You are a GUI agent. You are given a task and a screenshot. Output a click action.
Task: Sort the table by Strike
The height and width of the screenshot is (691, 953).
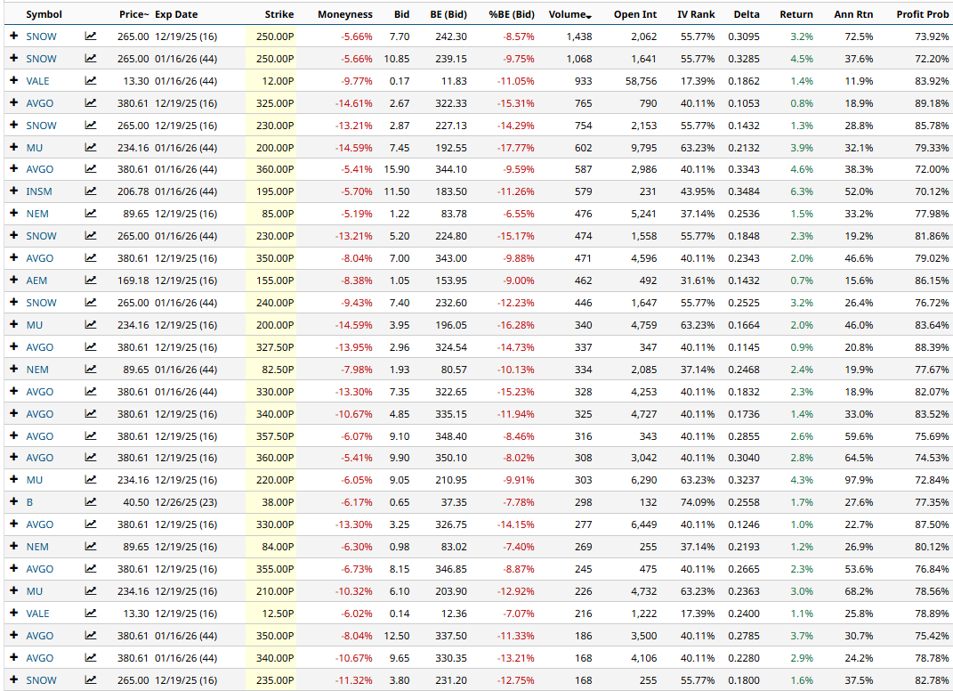click(281, 13)
